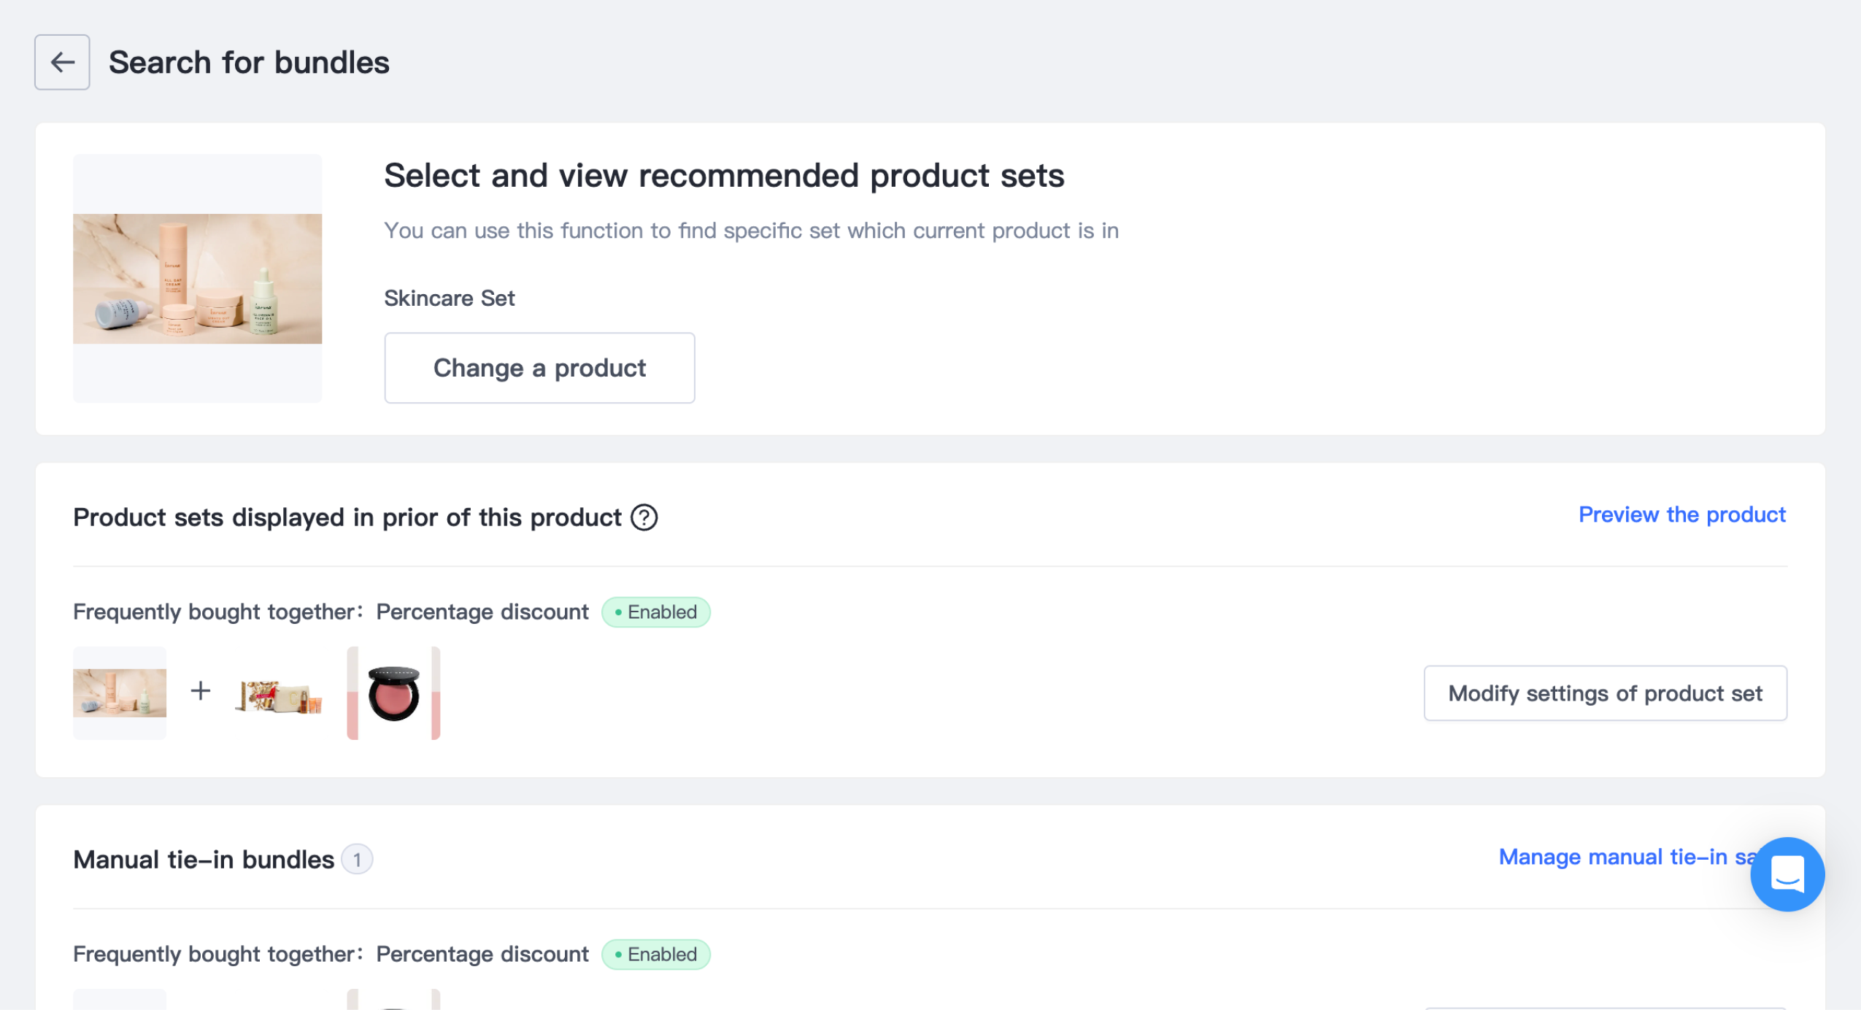Click the Manual tie-in bundles heading
Screen dimensions: 1861x1010
[204, 860]
